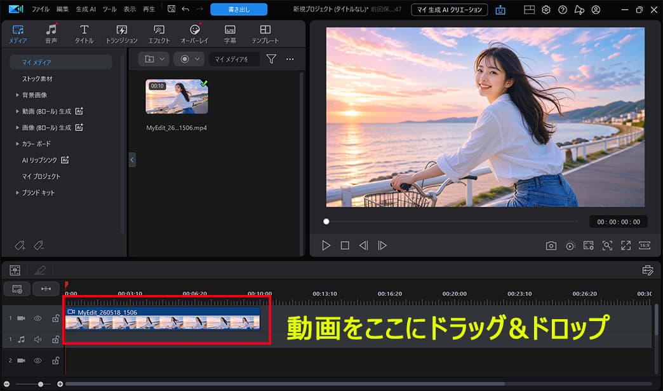Open the テンプレート tab
This screenshot has width=663, height=391.
click(265, 34)
